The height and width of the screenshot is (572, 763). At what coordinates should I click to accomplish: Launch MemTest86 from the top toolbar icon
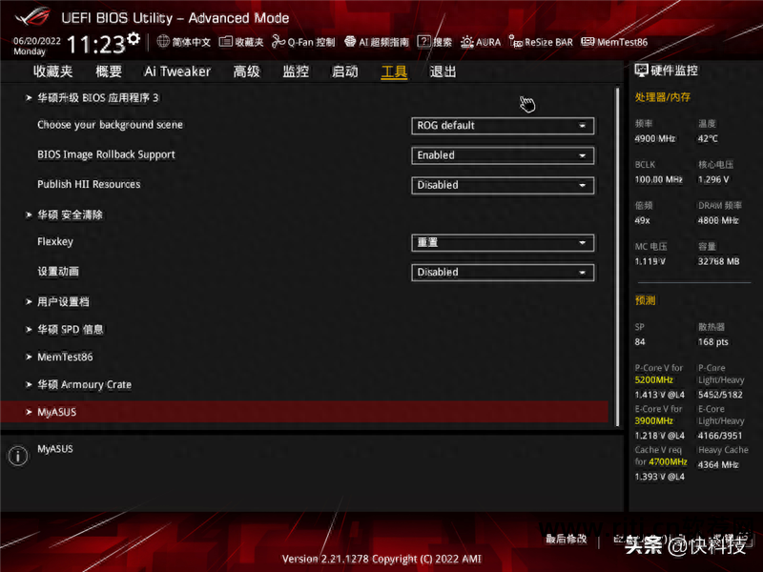point(588,42)
